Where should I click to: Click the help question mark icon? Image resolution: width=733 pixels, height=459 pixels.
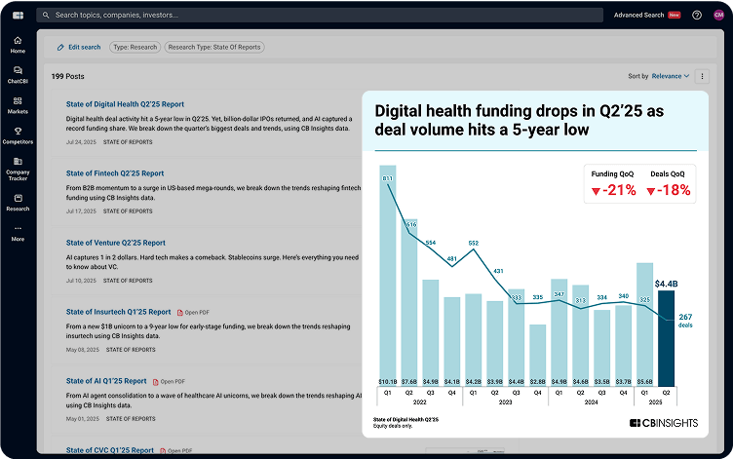[696, 16]
